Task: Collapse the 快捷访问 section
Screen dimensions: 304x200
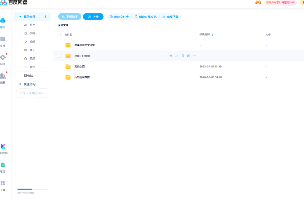Action: [20, 84]
